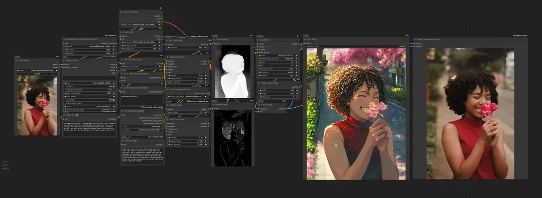Open the precision dropdown in DownloadAndLoadFlorence2Model
The height and width of the screenshot is (198, 542).
[90, 50]
